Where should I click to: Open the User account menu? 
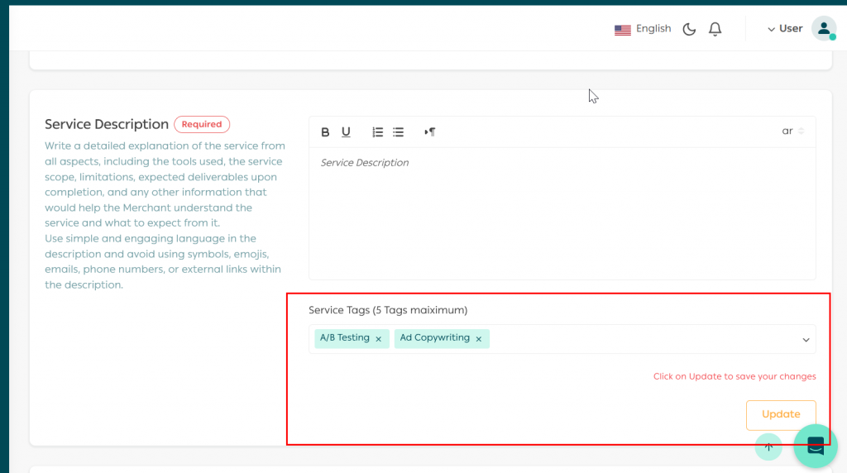[x=785, y=29]
